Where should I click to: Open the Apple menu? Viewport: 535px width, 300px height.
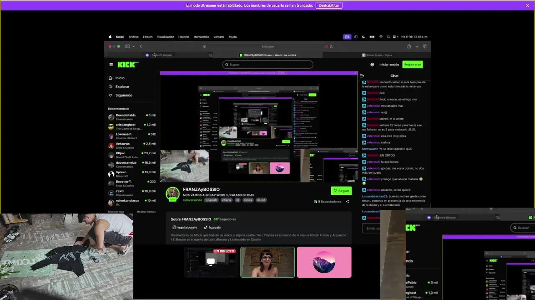point(110,37)
